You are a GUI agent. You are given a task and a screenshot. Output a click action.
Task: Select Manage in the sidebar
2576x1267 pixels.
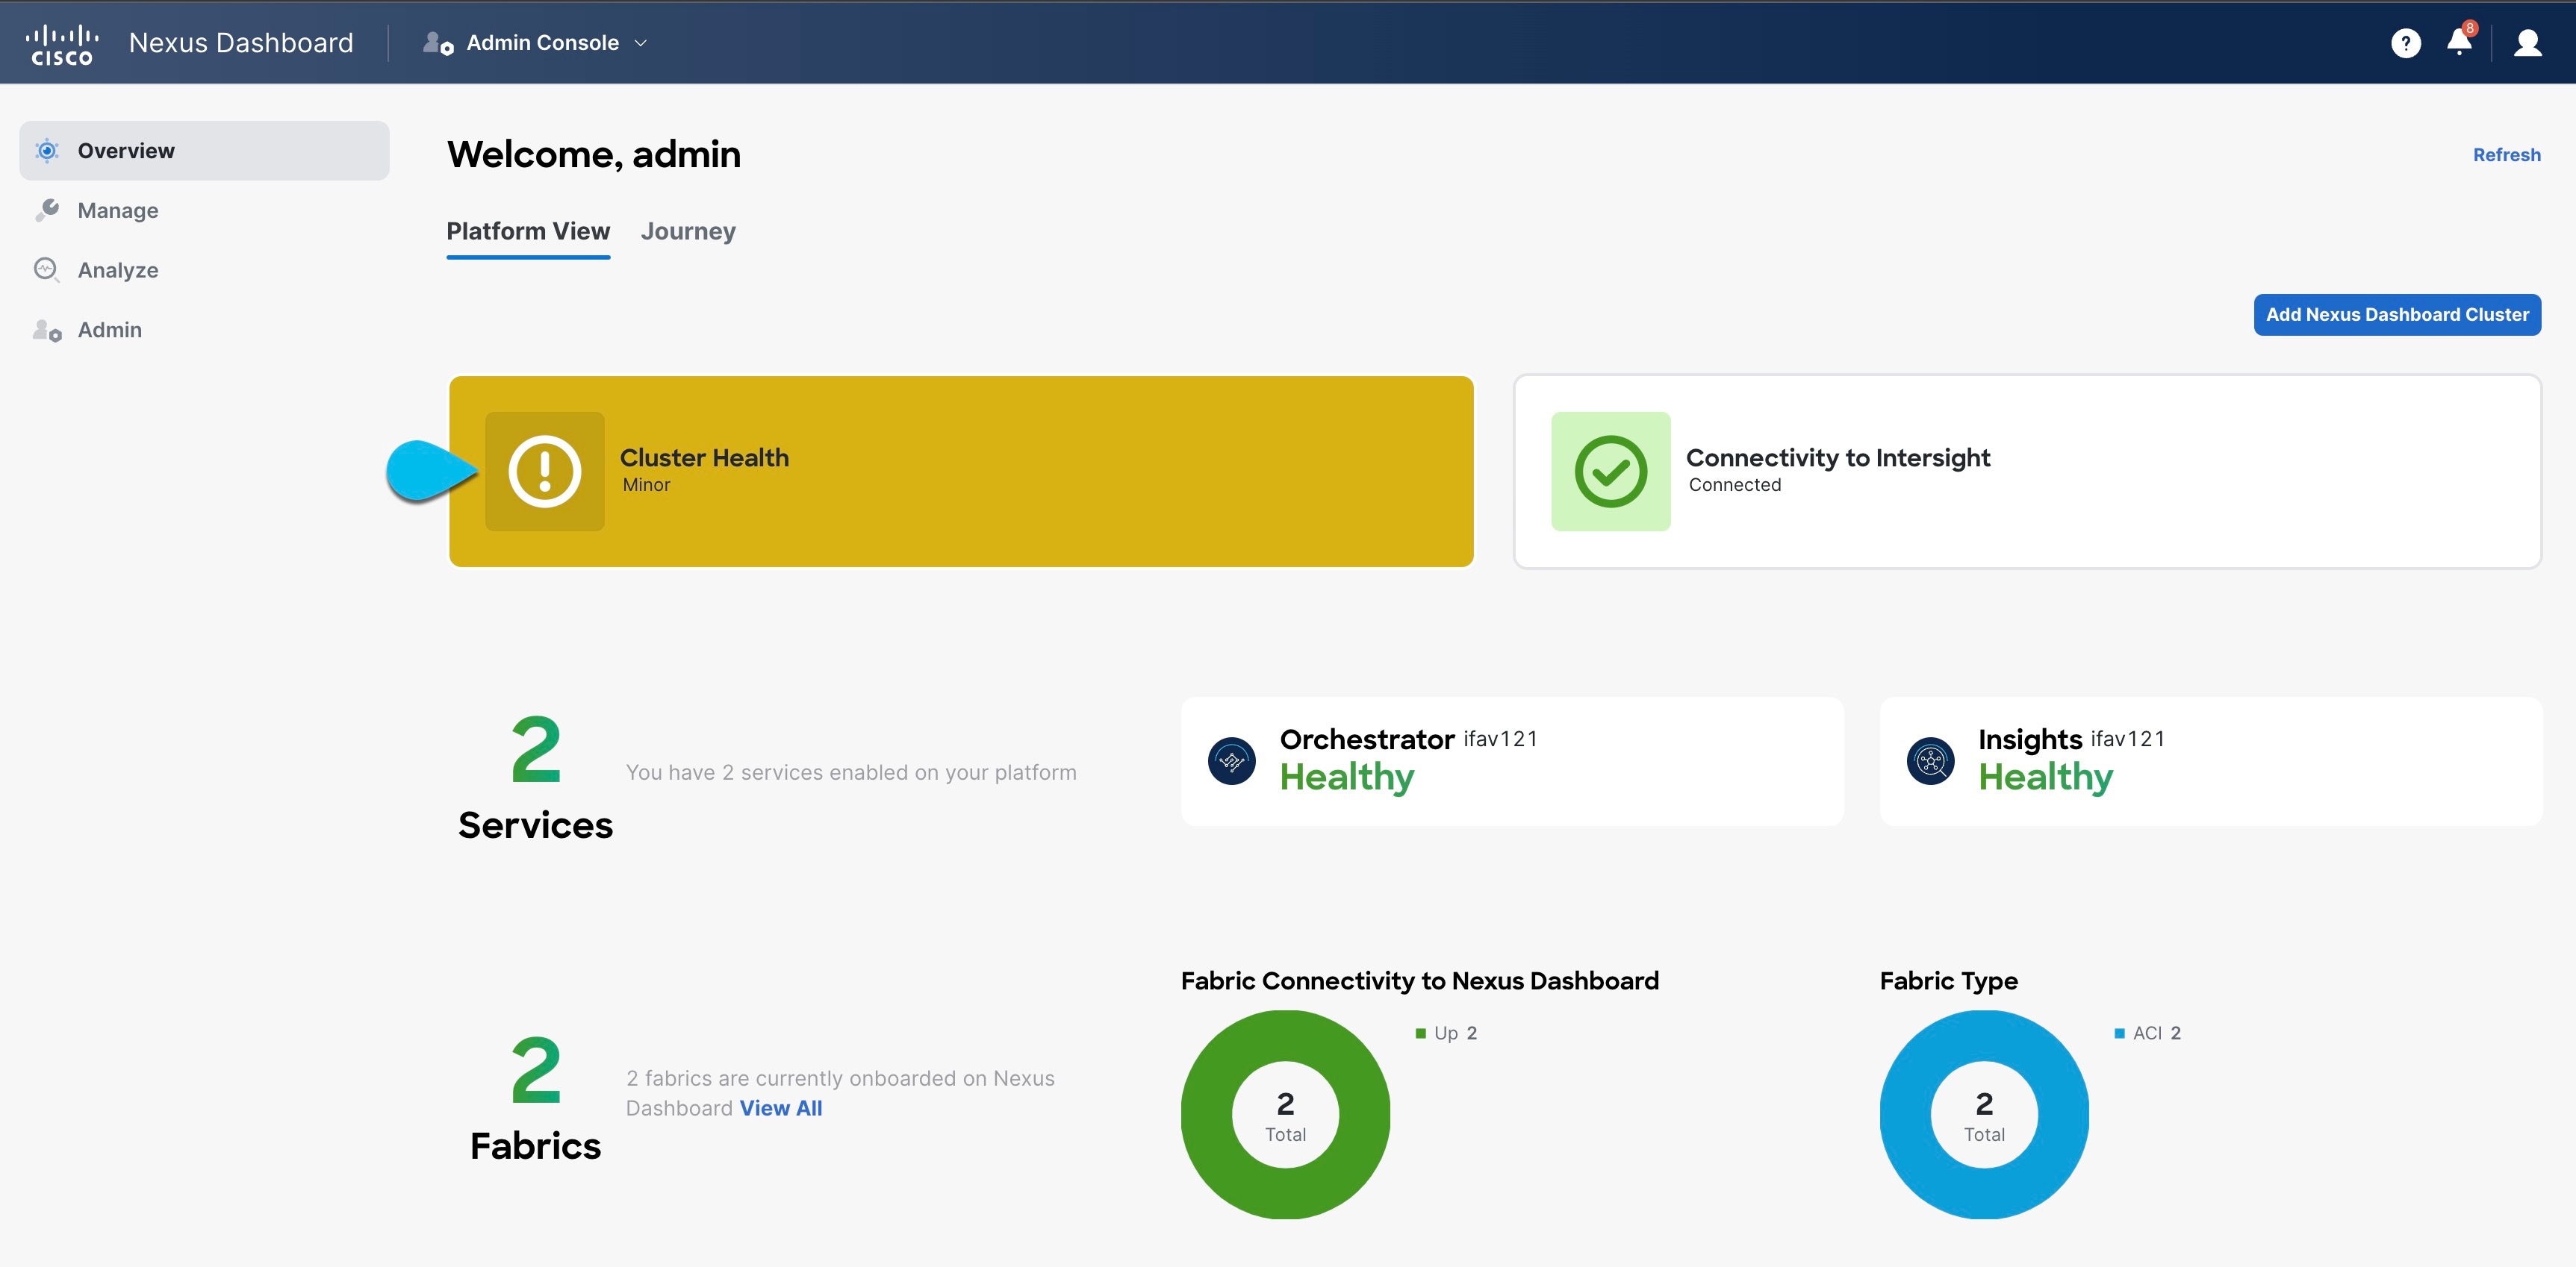[x=204, y=210]
